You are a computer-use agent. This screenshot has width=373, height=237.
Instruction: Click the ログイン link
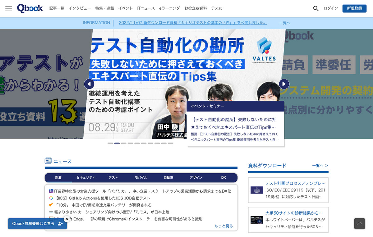[x=331, y=8]
